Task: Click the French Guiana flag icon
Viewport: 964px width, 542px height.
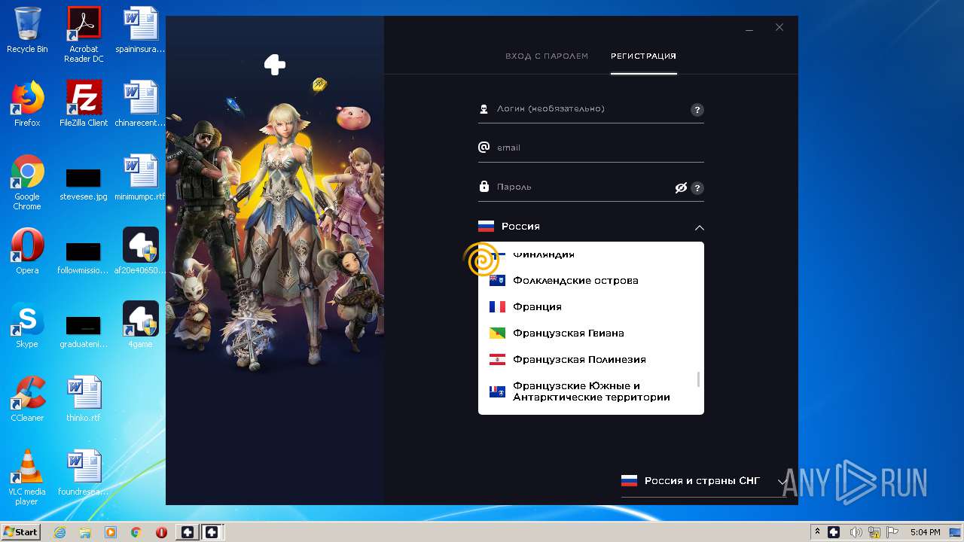Action: 497,333
